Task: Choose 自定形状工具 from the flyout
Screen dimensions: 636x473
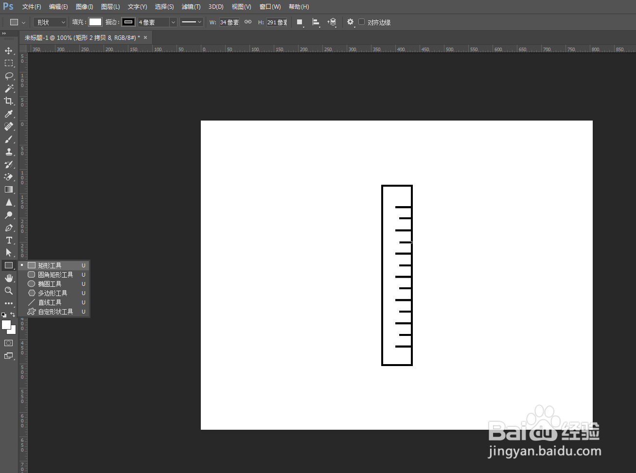Action: pos(54,312)
